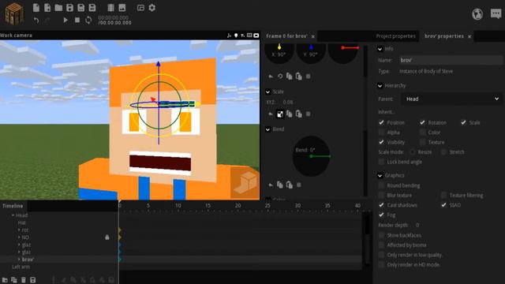This screenshot has height=284, width=505.
Task: Delete the selected timeline trash icon
Action: (24, 280)
